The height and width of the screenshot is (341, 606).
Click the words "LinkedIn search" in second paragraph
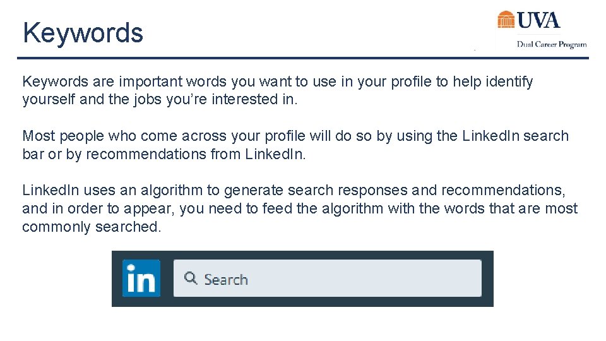pos(516,136)
